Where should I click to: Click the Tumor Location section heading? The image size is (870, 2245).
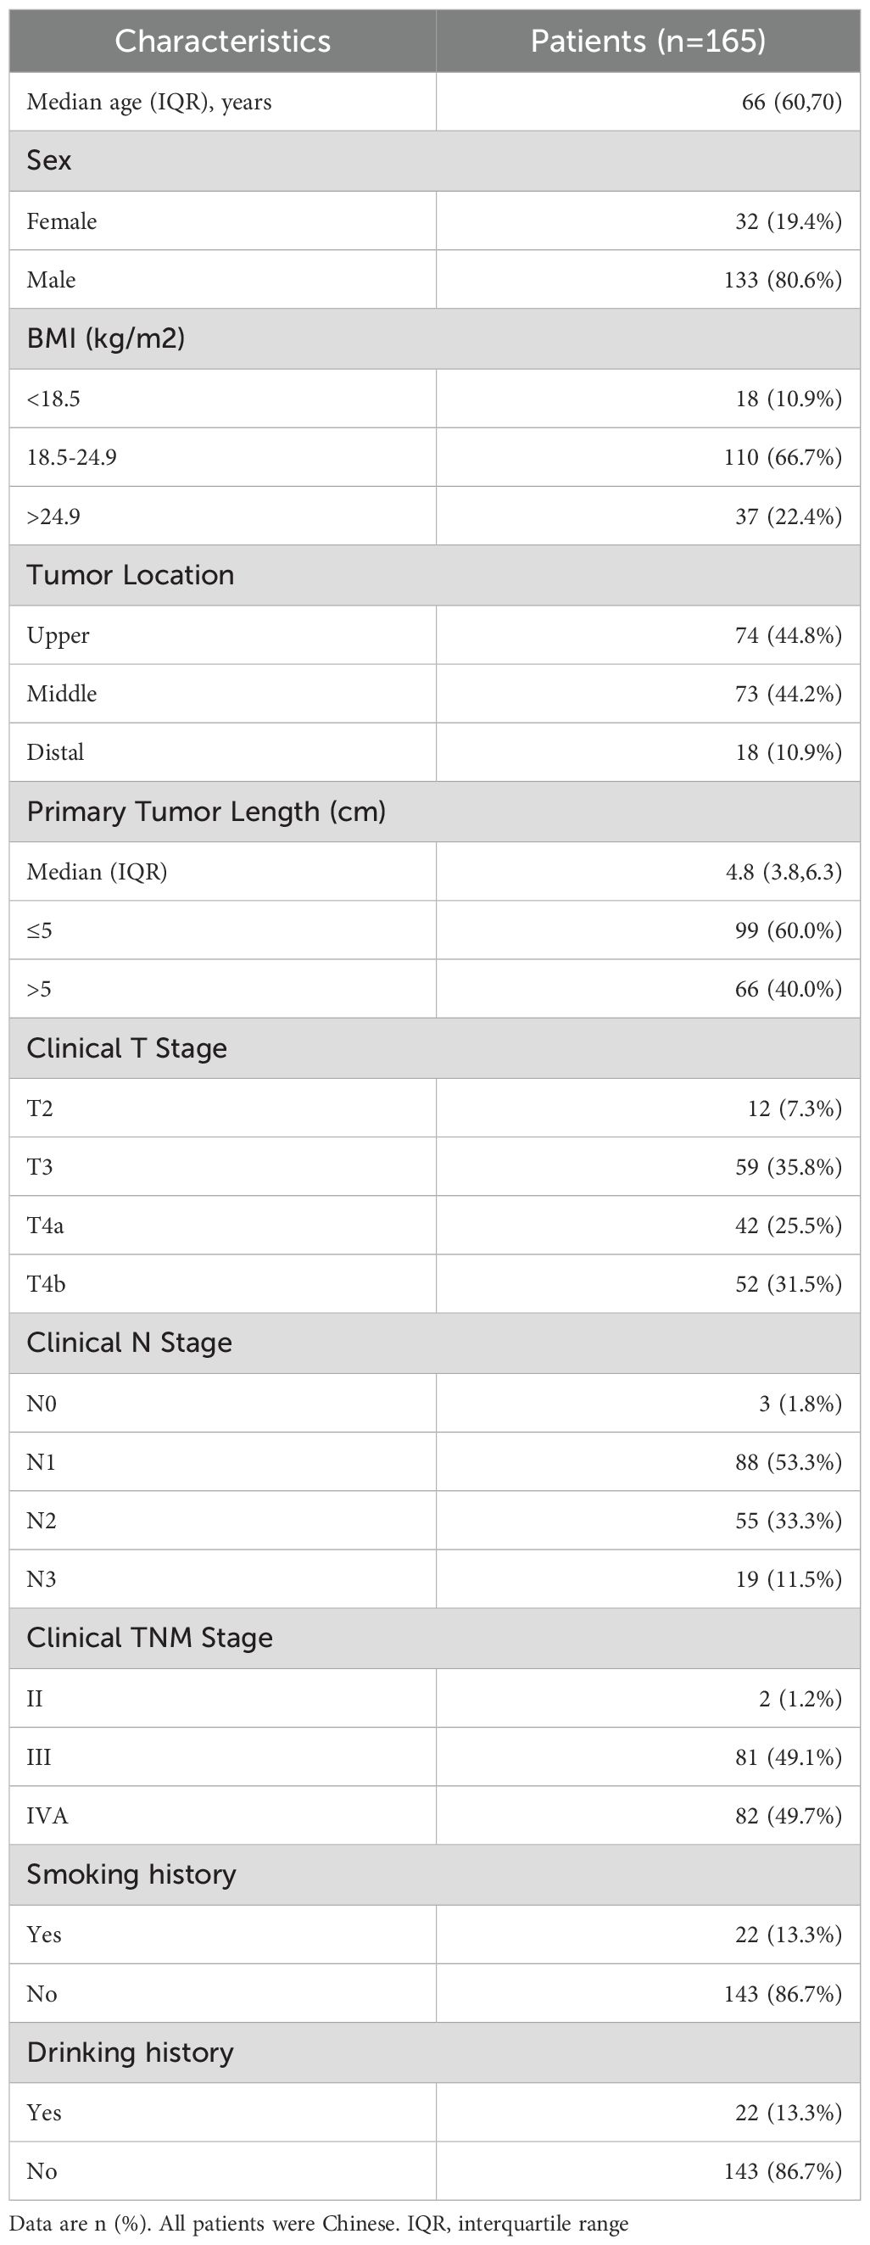click(130, 575)
